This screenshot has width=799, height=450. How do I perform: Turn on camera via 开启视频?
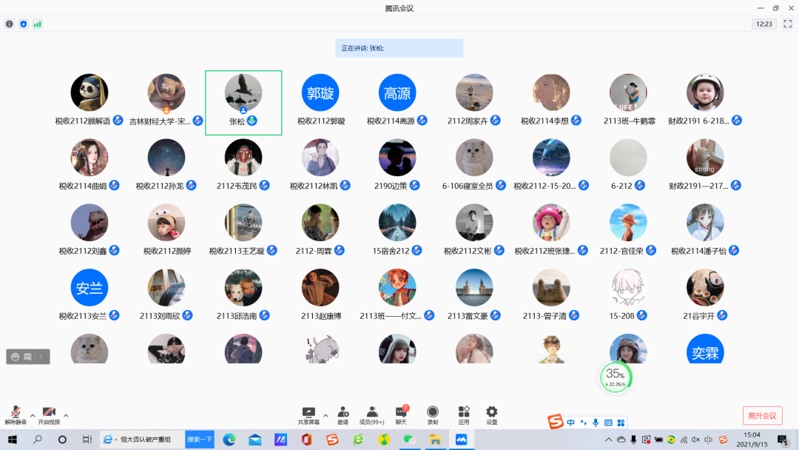coord(49,414)
